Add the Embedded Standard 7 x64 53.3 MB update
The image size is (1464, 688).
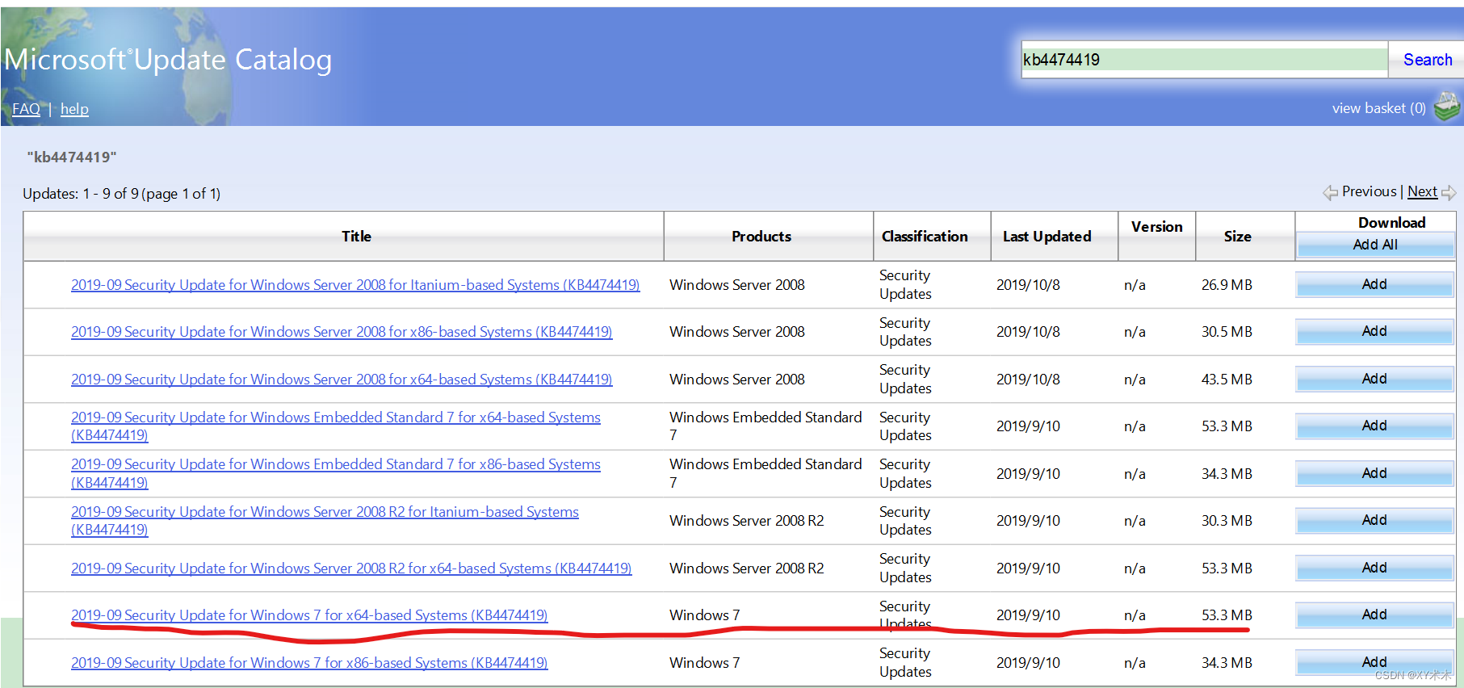pos(1374,426)
